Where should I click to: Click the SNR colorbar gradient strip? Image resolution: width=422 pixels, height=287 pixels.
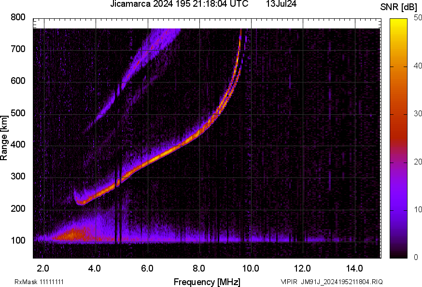399,138
